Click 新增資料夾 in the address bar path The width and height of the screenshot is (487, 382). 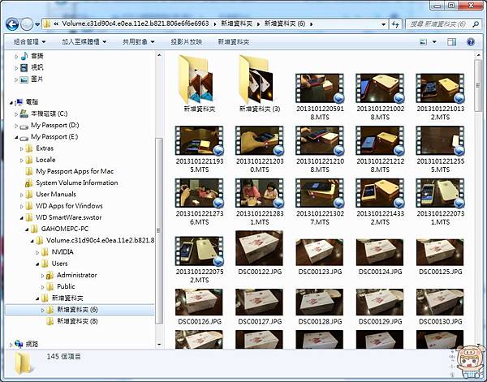(236, 24)
